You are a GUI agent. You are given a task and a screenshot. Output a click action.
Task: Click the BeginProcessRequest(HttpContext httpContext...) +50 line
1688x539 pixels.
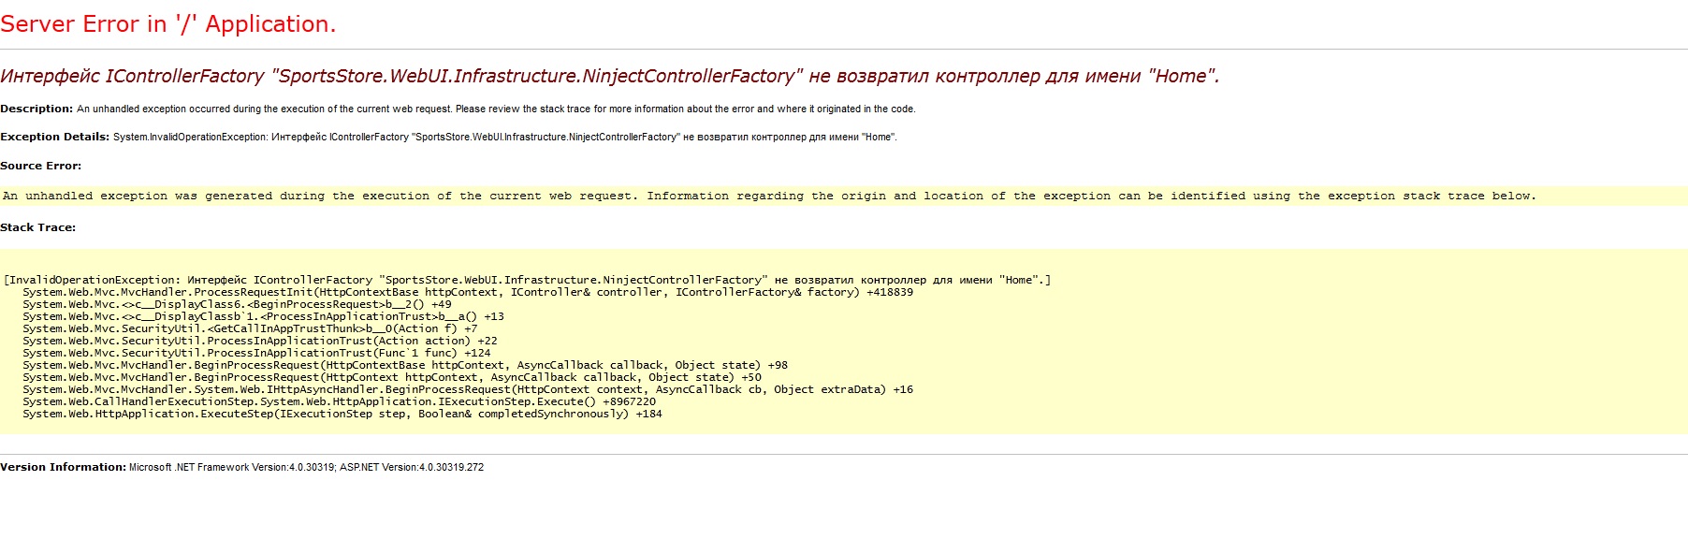tap(392, 377)
